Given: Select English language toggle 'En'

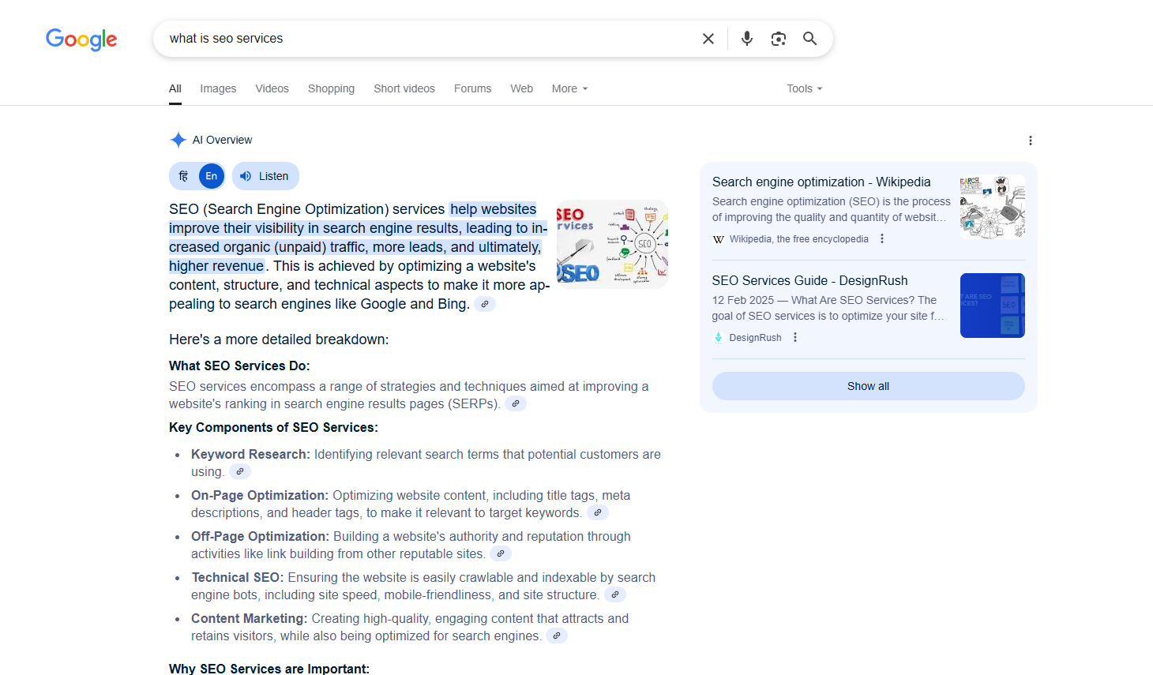Looking at the screenshot, I should [212, 176].
